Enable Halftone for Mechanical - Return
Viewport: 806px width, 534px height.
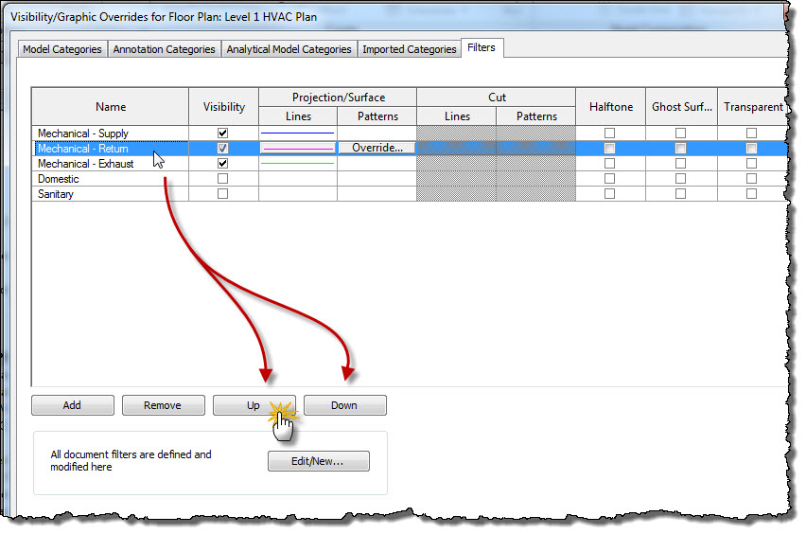(x=609, y=148)
